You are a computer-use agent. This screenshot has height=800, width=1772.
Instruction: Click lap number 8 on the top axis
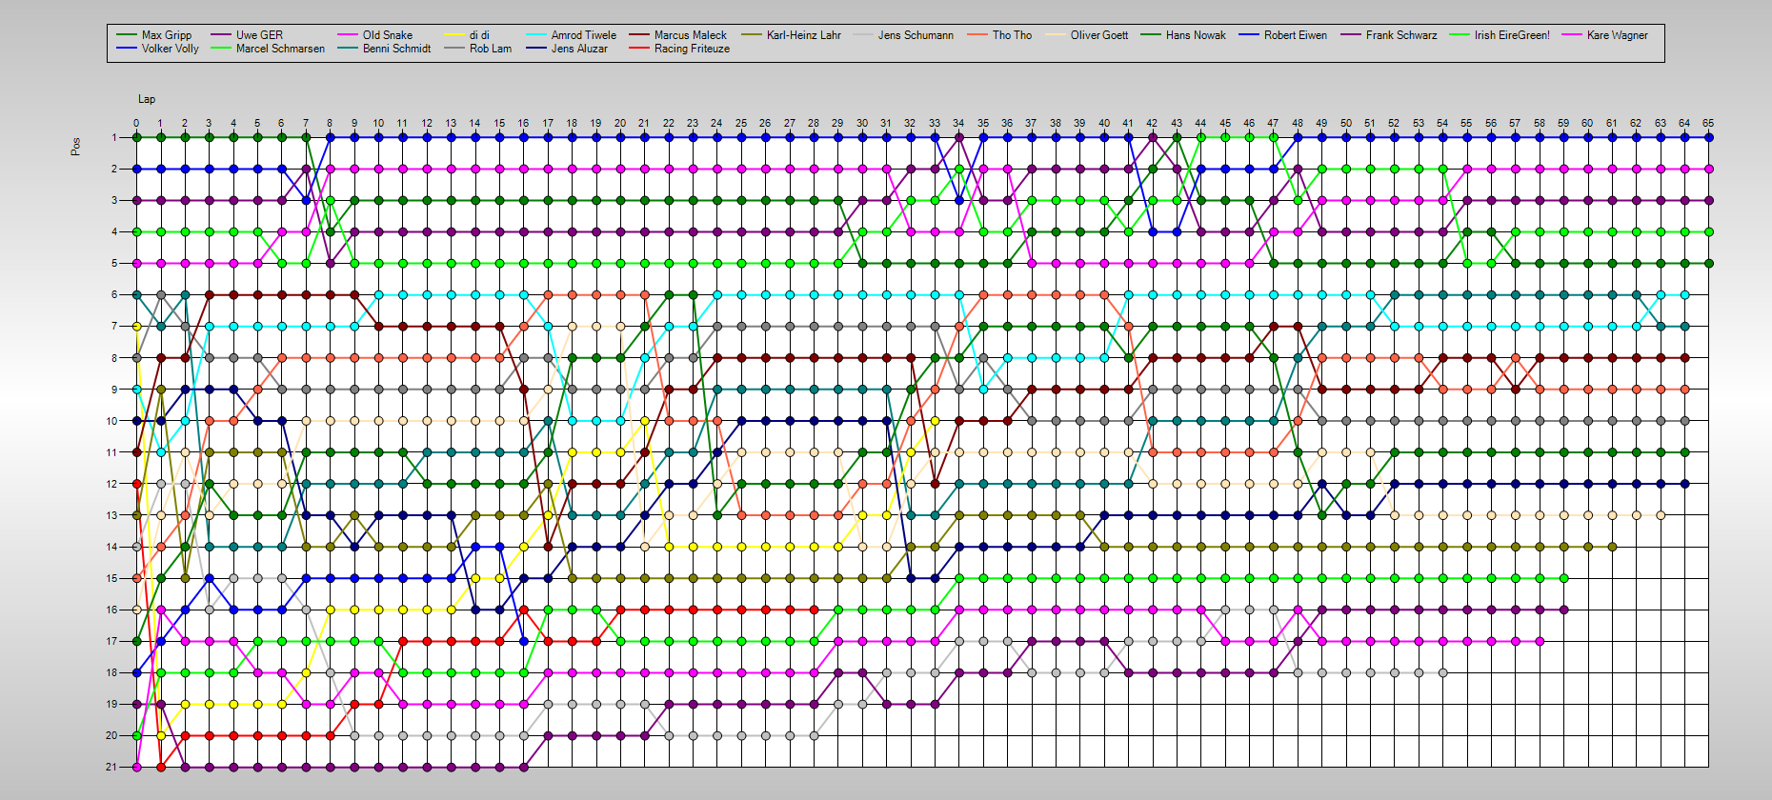click(330, 123)
